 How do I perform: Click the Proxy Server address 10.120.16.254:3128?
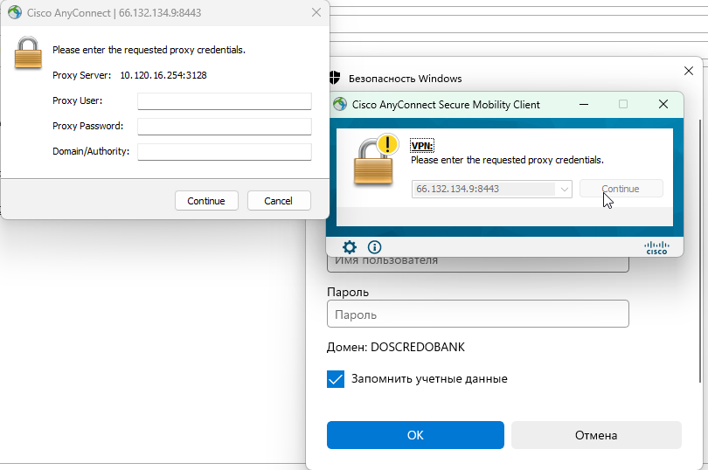pos(163,75)
